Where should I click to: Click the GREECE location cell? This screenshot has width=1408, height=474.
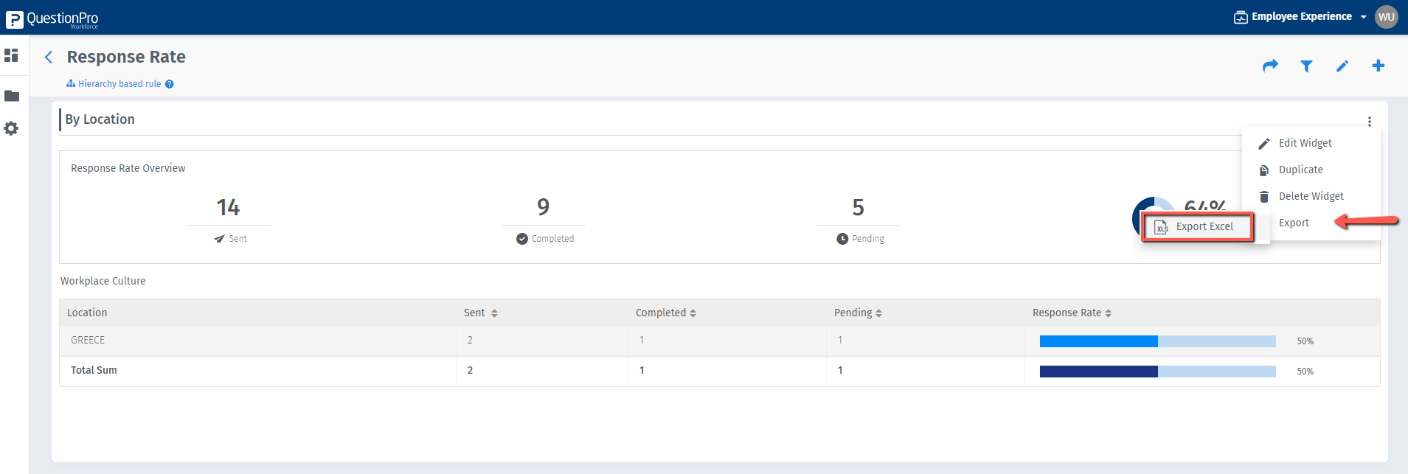[x=88, y=340]
